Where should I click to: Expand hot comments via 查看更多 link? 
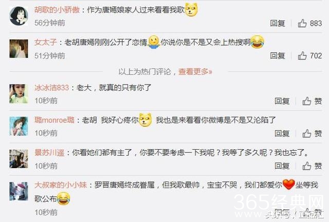coord(195,72)
